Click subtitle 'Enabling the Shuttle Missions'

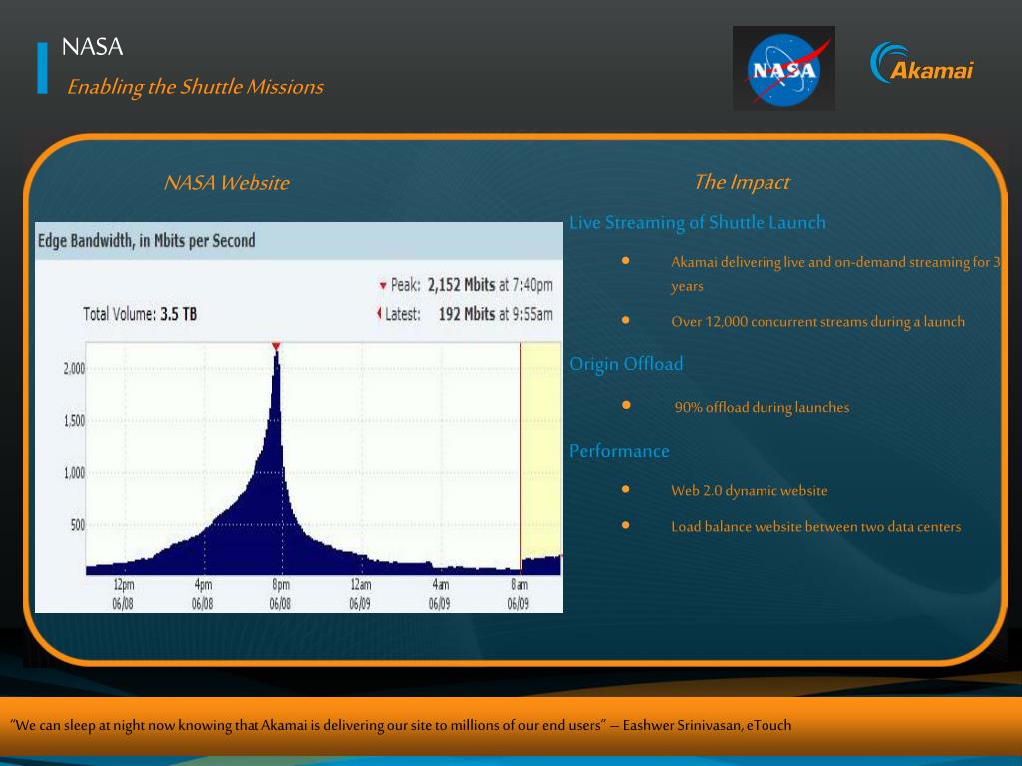pos(195,87)
